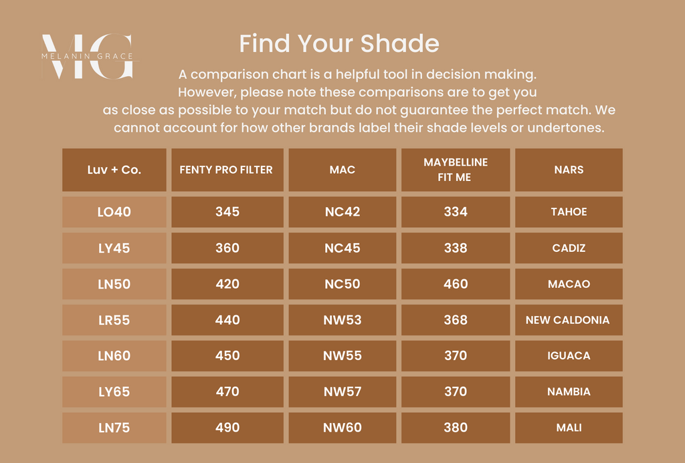Click the NARS MALI cell
The width and height of the screenshot is (685, 463).
[569, 428]
